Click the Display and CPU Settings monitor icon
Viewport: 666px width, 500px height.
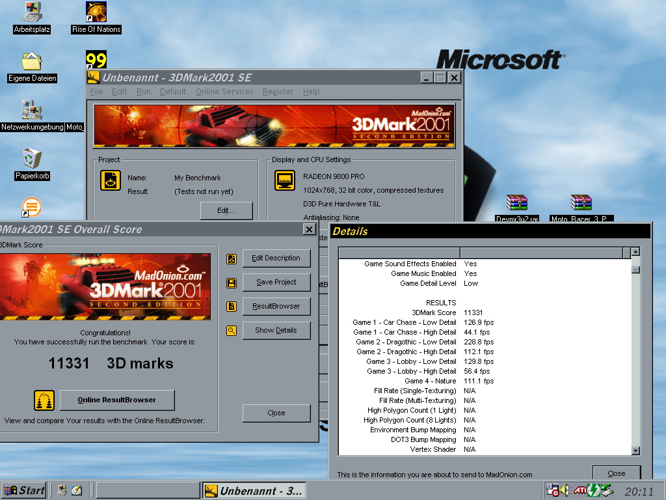pos(285,180)
